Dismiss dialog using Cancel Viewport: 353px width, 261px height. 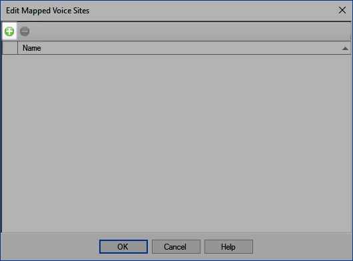[176, 246]
